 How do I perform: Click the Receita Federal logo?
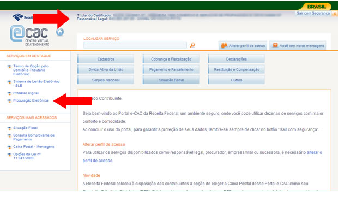pyautogui.click(x=22, y=17)
